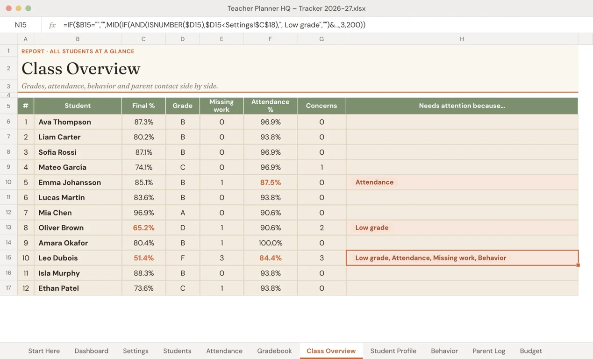This screenshot has width=593, height=359.
Task: Click Amara Okafor's 100.0% attendance
Action: pos(270,243)
